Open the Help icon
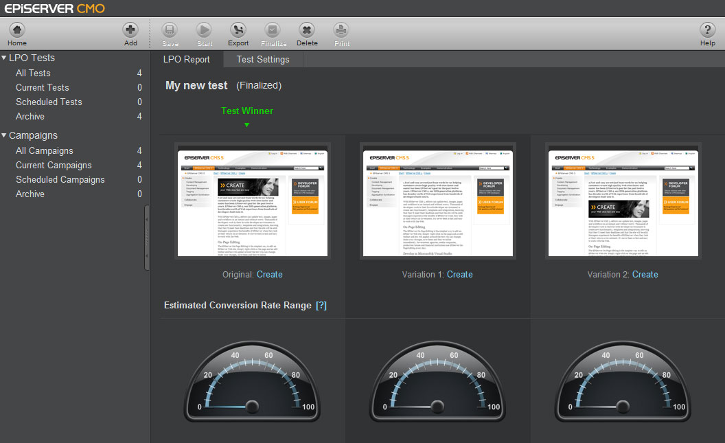 tap(707, 31)
